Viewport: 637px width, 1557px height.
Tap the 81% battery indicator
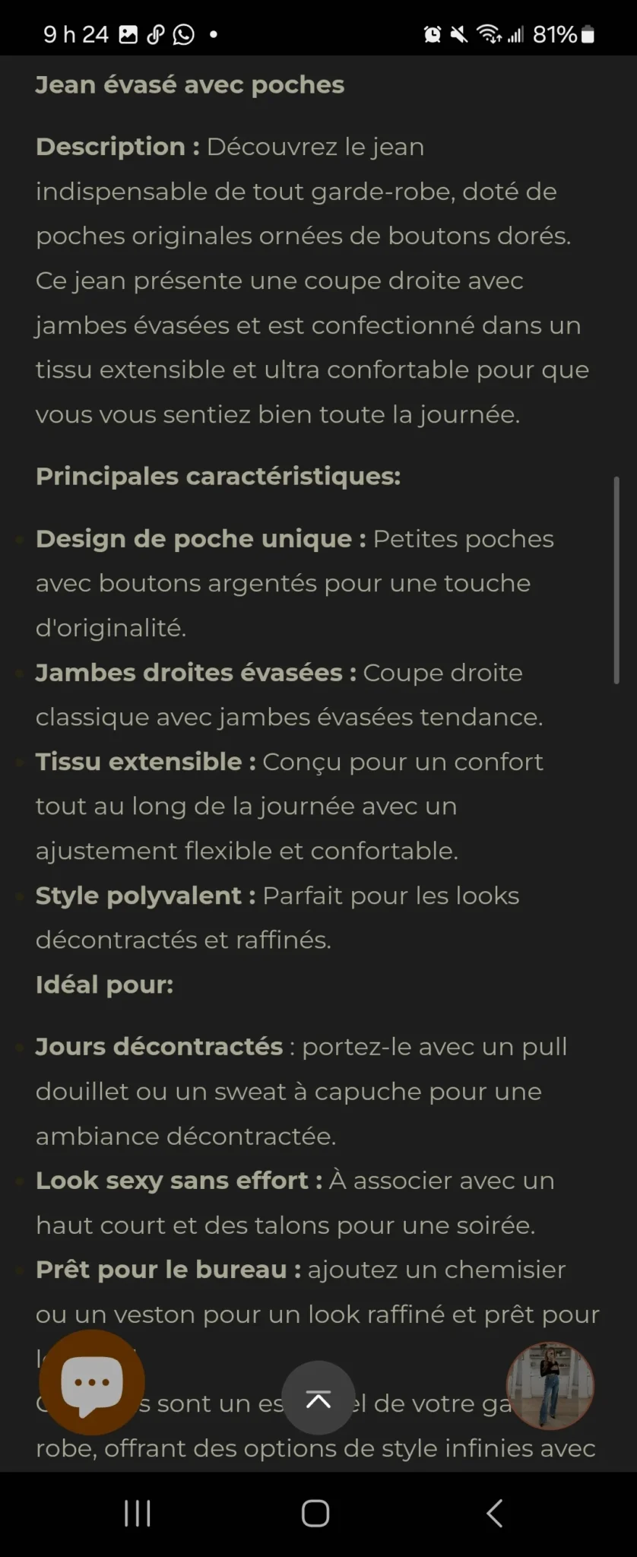point(563,34)
